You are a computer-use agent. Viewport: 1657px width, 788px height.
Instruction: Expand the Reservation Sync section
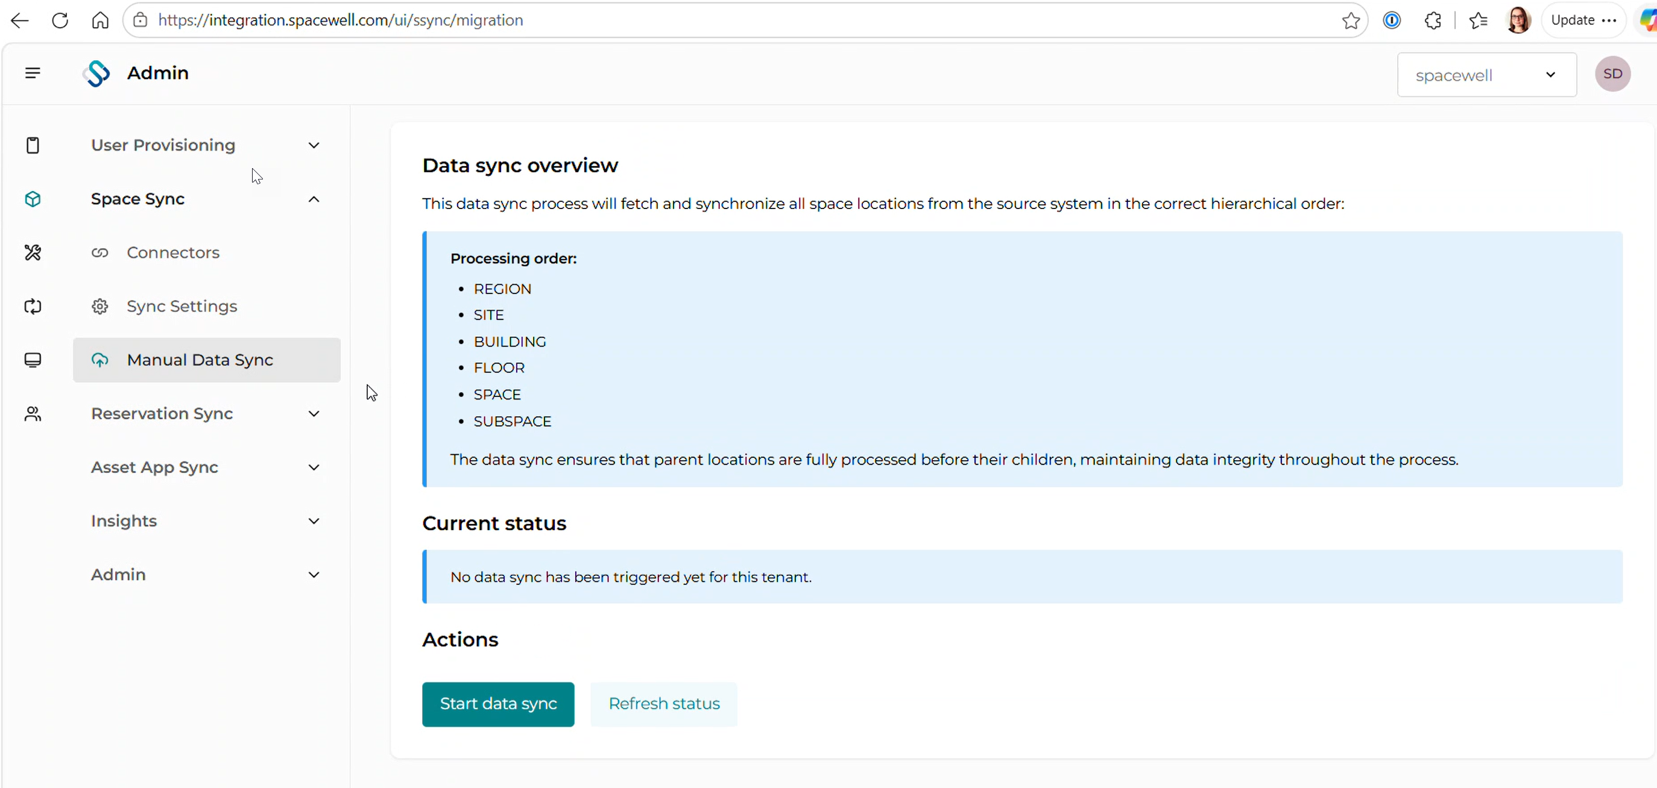tap(206, 414)
